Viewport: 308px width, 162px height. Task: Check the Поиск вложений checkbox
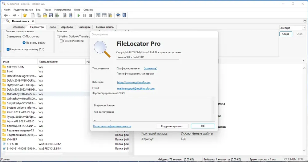pyautogui.click(x=61, y=41)
